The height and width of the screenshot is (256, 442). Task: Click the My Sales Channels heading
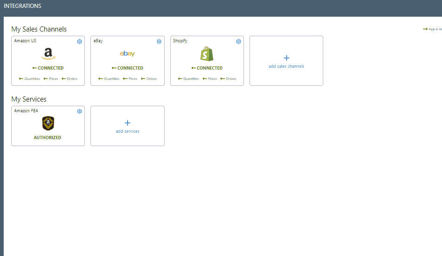[x=39, y=29]
